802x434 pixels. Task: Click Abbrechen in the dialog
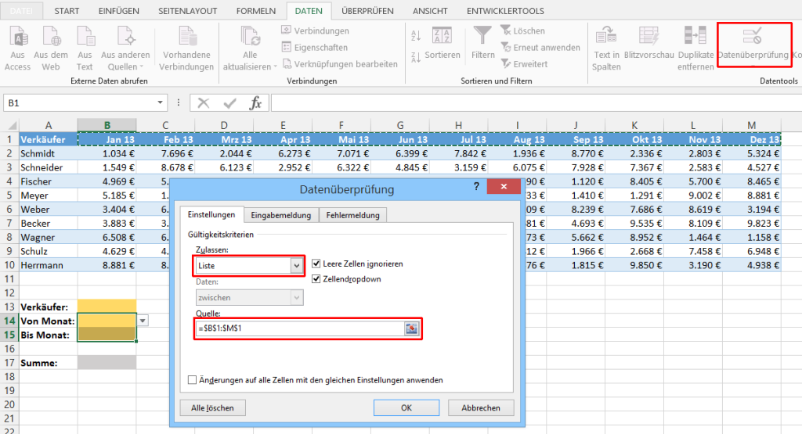pos(481,407)
